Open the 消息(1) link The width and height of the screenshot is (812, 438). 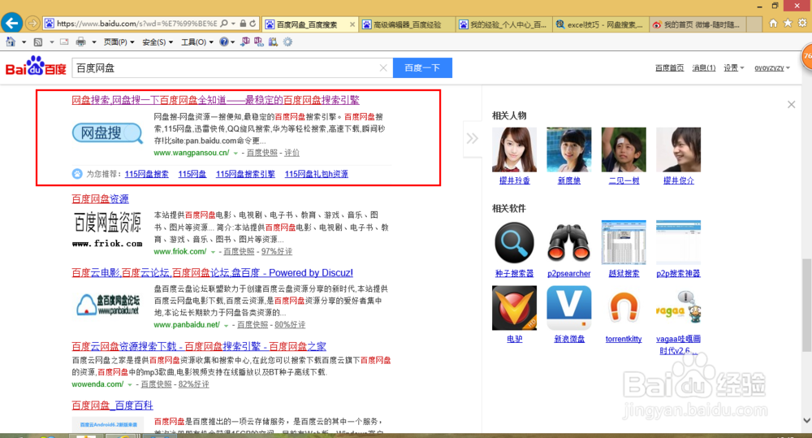coord(704,68)
